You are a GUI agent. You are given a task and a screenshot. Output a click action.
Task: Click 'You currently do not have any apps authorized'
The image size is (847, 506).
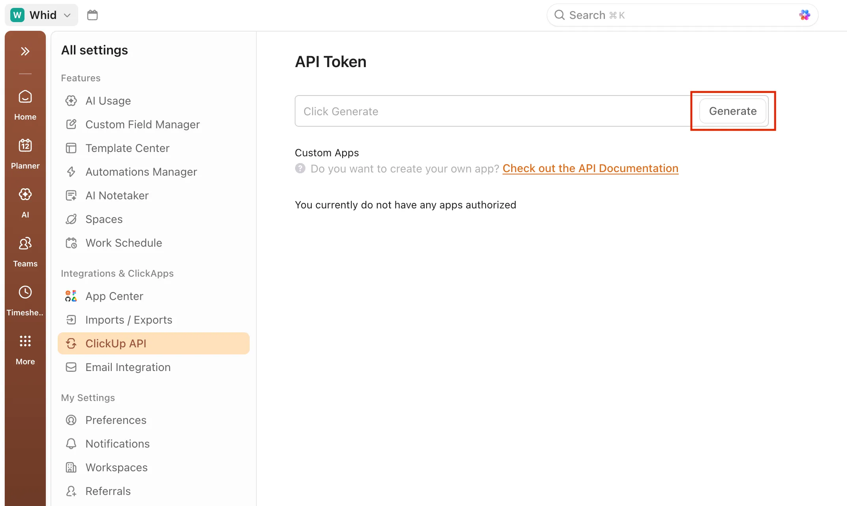coord(405,205)
